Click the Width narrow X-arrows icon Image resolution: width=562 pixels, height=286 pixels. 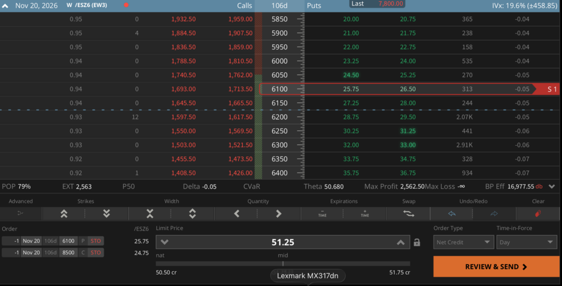click(x=150, y=214)
